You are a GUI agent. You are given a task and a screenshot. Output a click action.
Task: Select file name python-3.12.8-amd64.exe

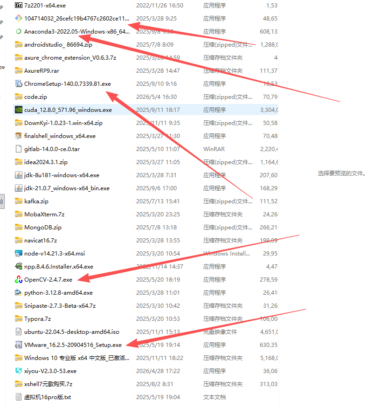click(58, 293)
